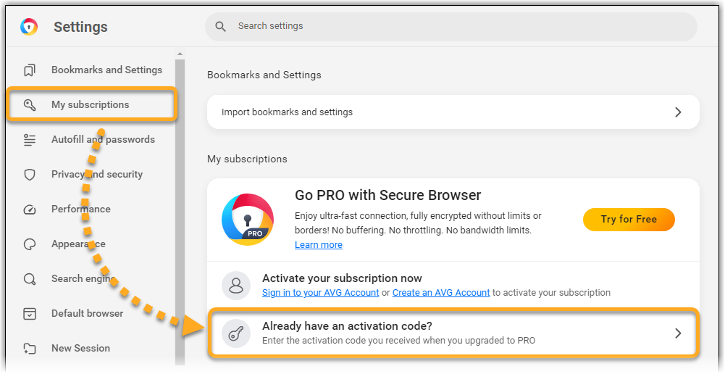725x382 pixels.
Task: Click the search magnifier icon
Action: [221, 26]
